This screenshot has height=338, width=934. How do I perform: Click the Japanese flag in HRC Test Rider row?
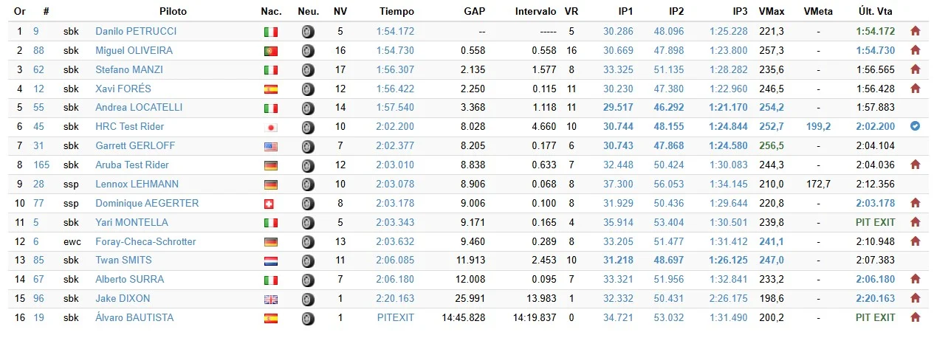point(270,127)
